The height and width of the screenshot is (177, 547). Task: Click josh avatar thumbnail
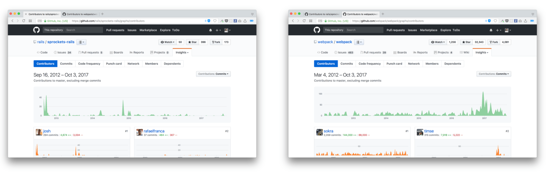(39, 132)
